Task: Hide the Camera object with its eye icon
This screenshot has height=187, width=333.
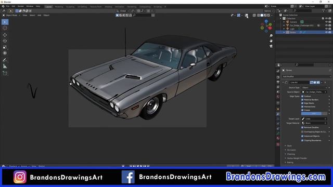Action: point(326,22)
